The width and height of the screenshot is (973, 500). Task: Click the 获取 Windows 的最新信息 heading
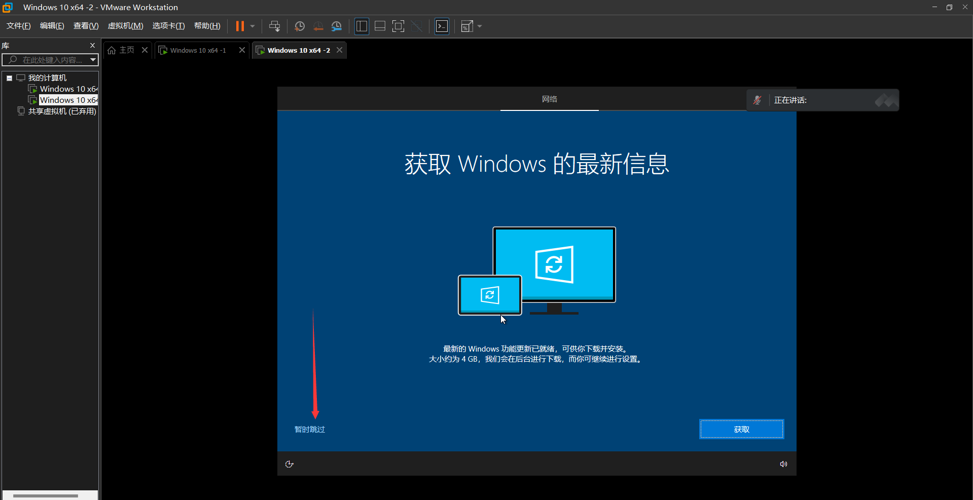537,164
